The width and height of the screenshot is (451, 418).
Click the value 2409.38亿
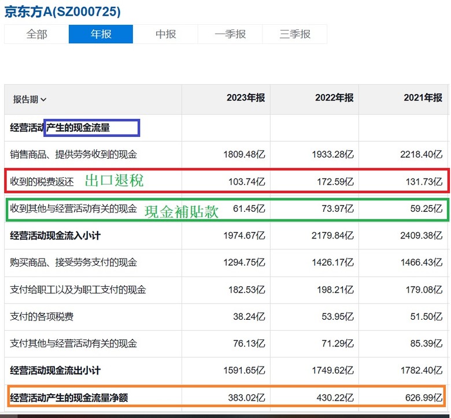click(422, 236)
